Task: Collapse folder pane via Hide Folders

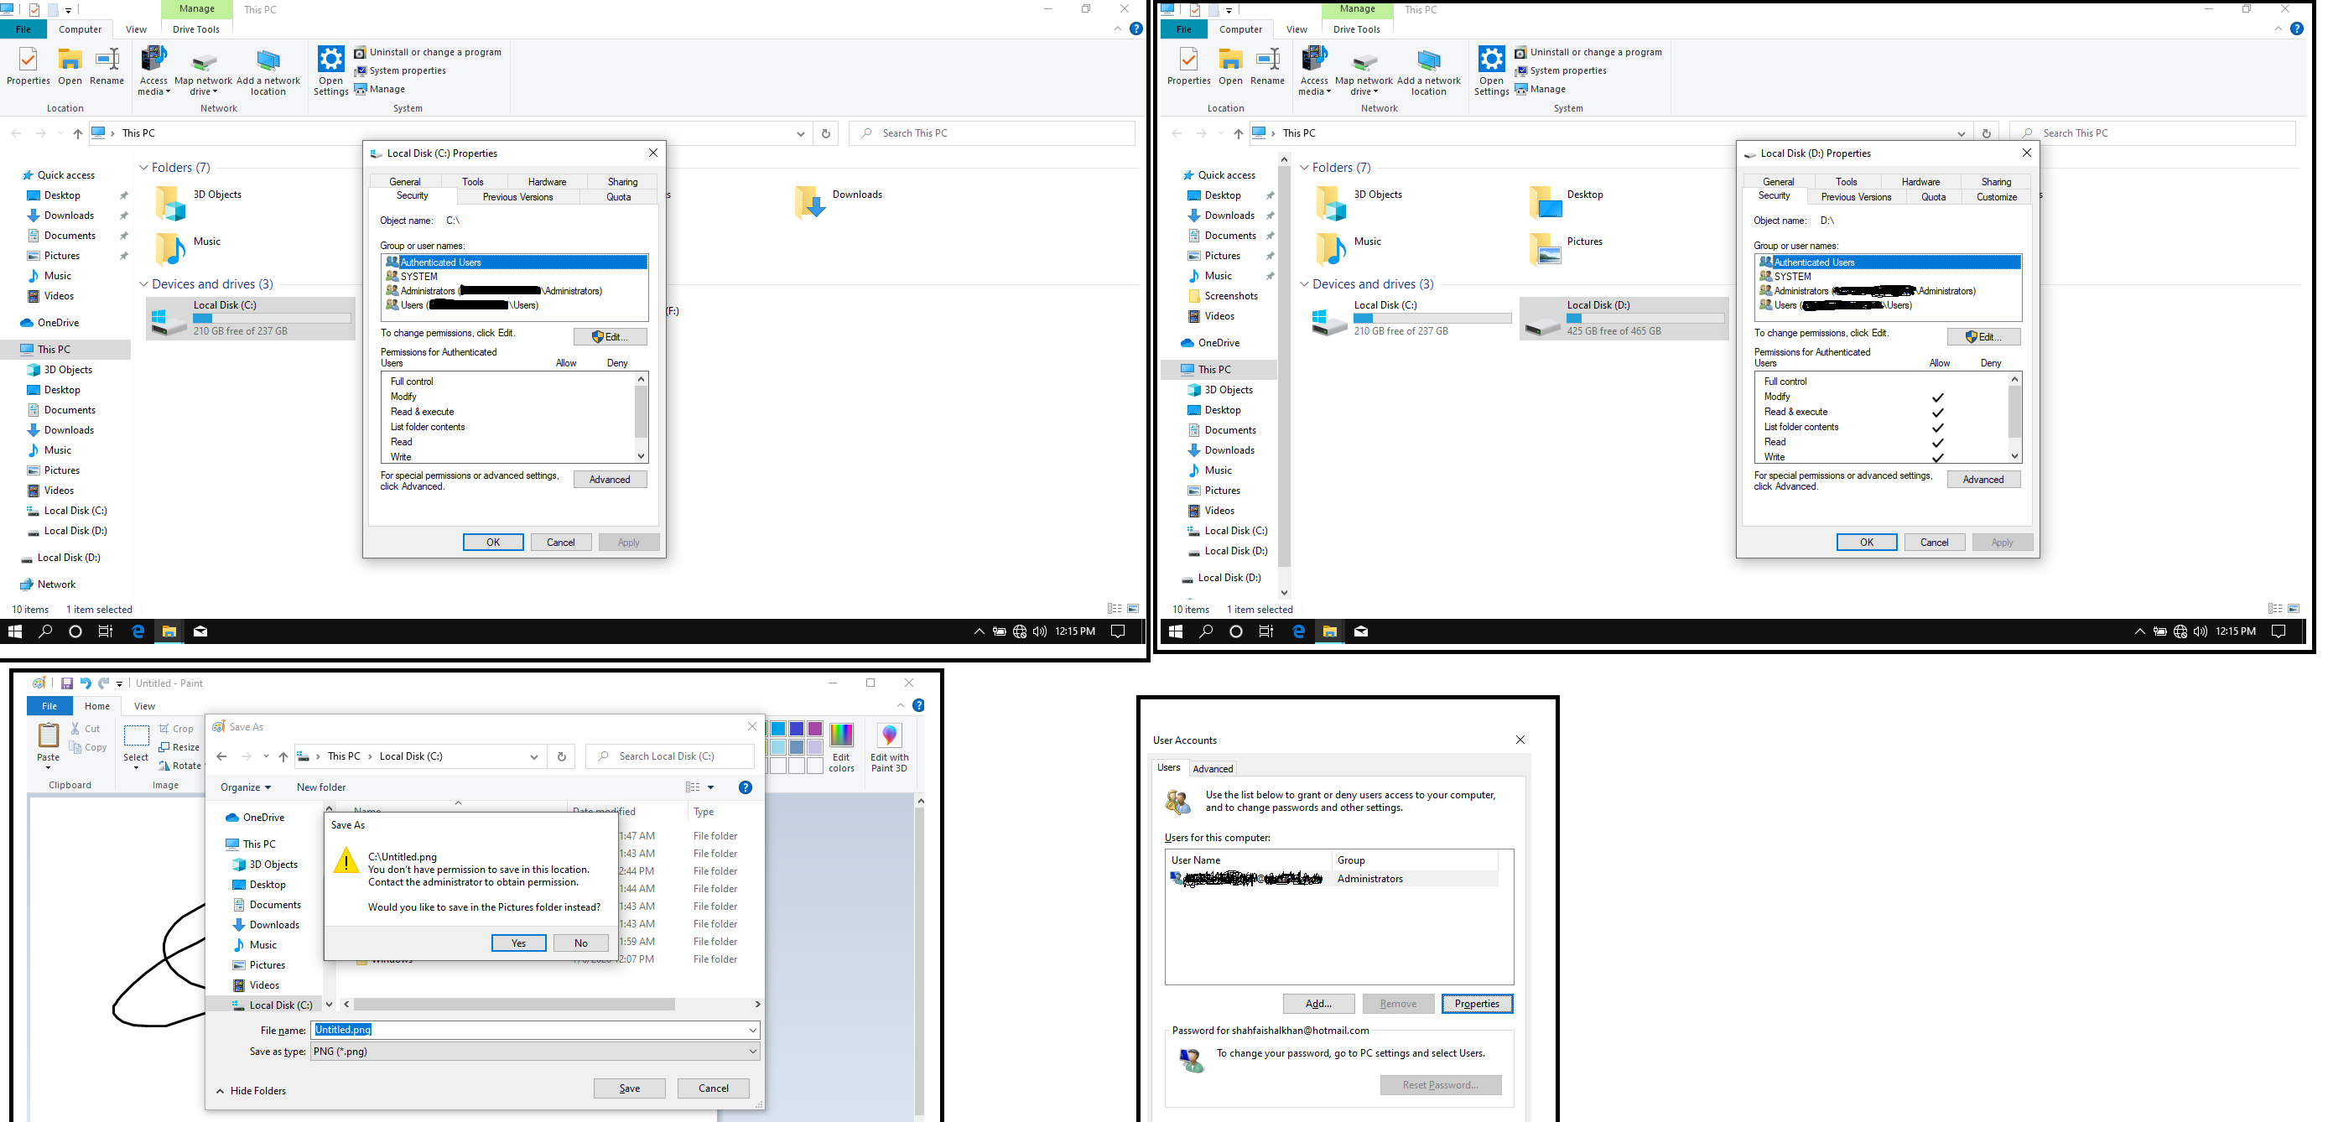Action: click(x=252, y=1090)
